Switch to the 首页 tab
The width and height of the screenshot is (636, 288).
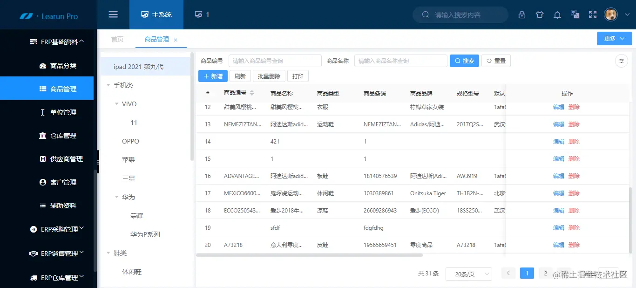coord(117,39)
